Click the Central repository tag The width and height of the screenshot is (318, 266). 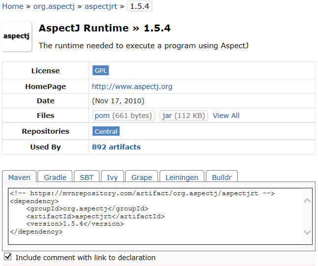click(x=106, y=131)
